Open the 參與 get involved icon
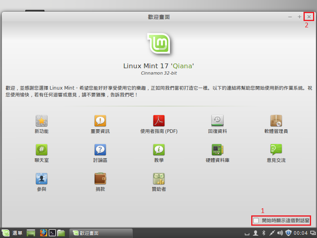317x238 pixels. (x=42, y=178)
